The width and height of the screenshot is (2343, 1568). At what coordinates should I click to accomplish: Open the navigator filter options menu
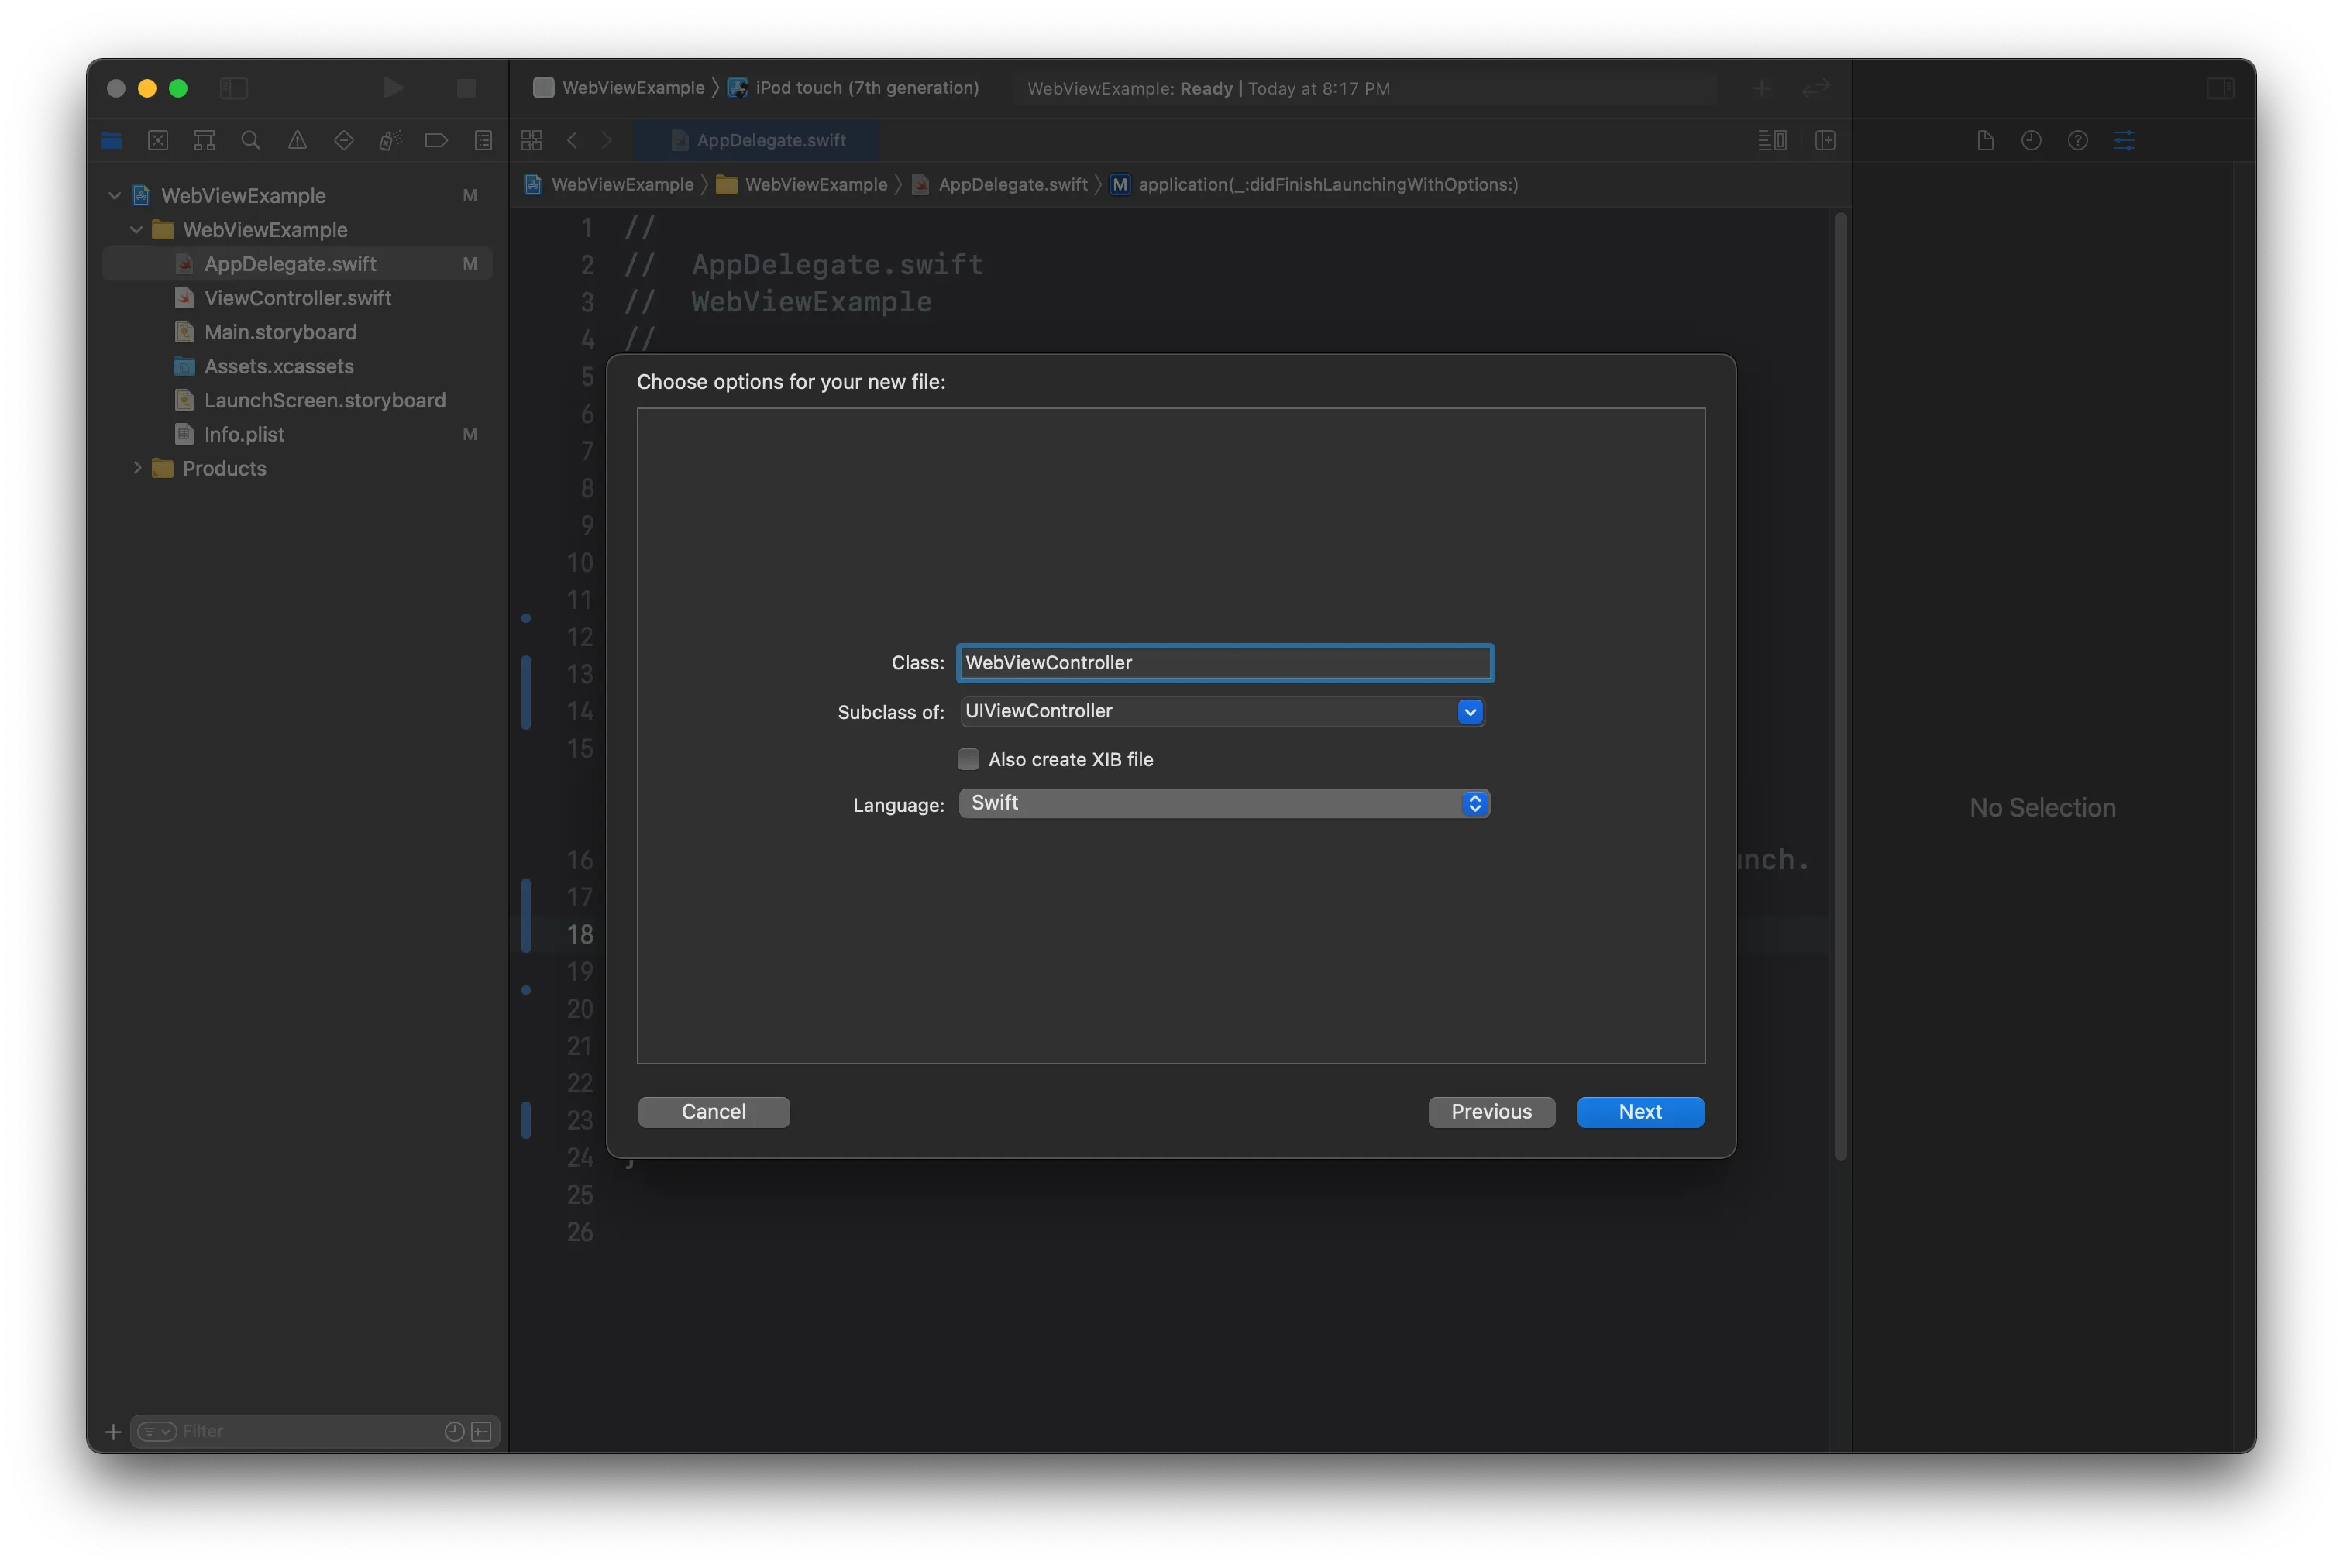157,1432
